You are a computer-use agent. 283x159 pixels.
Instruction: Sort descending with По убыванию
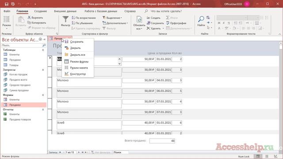(x=82, y=23)
